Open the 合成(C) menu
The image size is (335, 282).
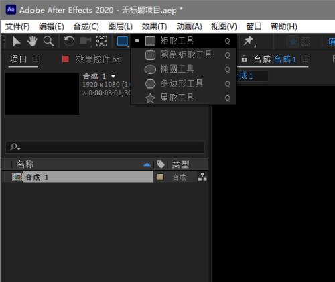pos(86,27)
